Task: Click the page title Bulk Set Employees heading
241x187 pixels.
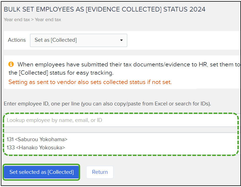Action: click(104, 9)
